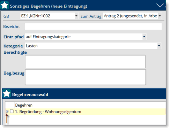
Task: Click the 'auf Eintragungskategorie' value
Action: click(48, 37)
